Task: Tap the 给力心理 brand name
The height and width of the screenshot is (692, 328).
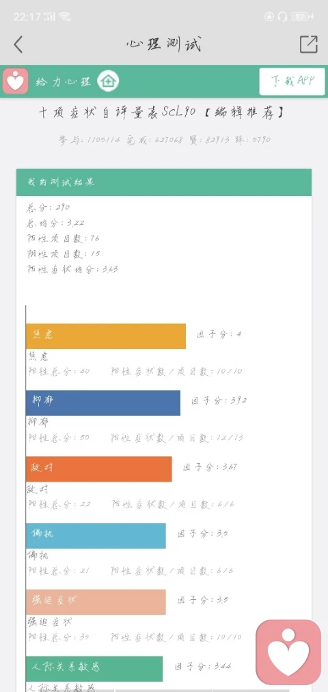Action: 63,82
